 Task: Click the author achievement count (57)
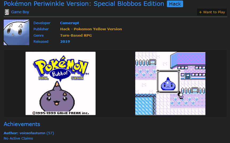[50, 133]
